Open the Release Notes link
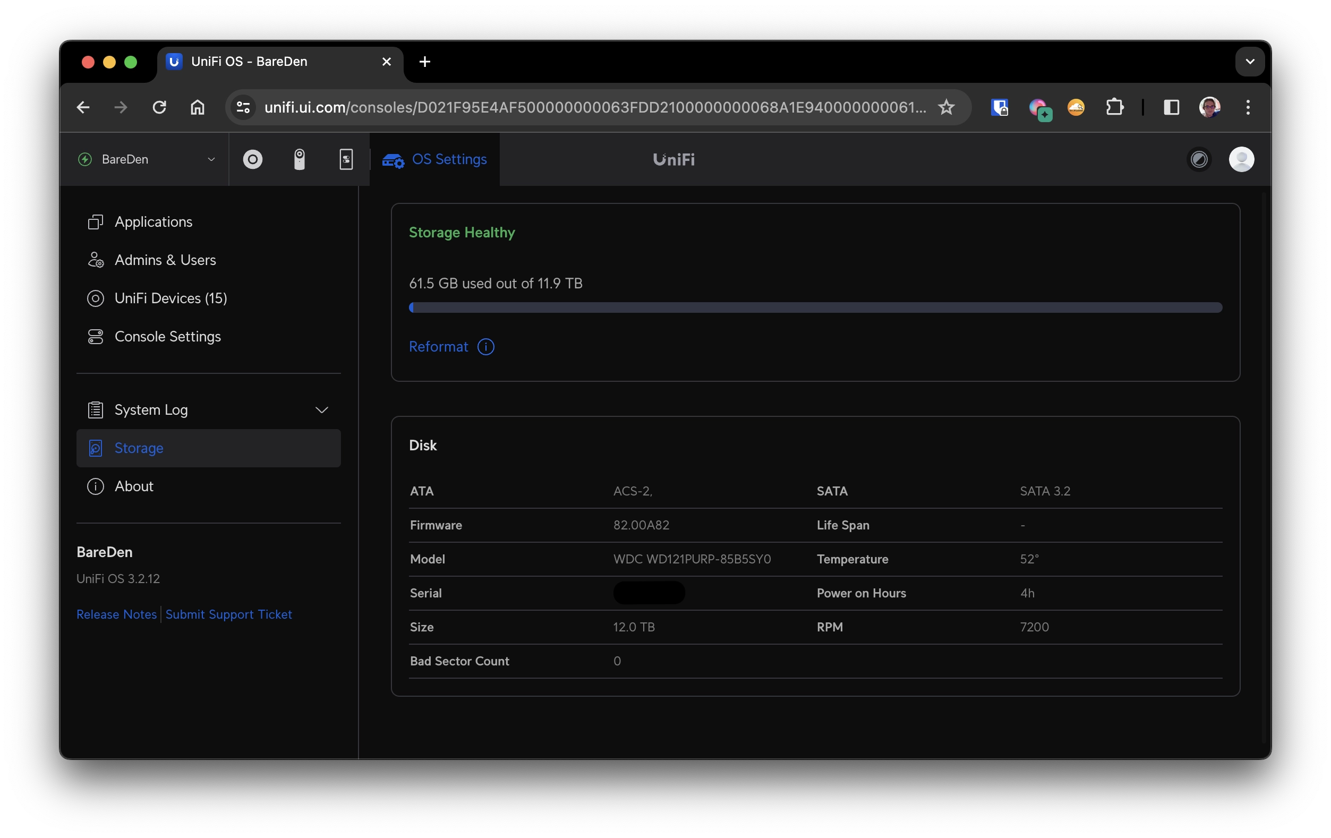Screen dimensions: 1331x838 tap(117, 614)
